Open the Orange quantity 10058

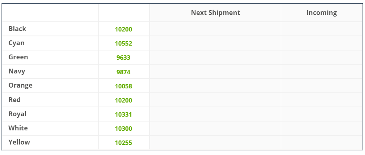(123, 86)
